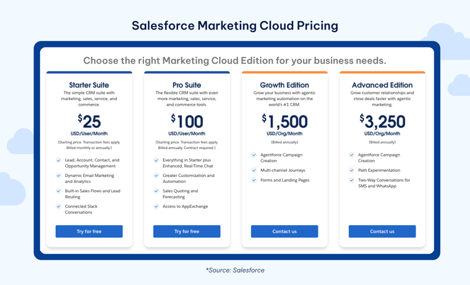The image size is (470, 285).
Task: Click the $25 price
Action: point(89,121)
